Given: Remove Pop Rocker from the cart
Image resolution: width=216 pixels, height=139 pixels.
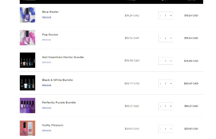Looking at the screenshot, I should click(47, 40).
